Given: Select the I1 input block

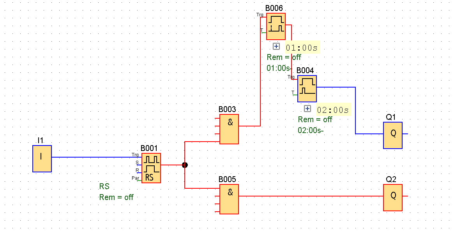Looking at the screenshot, I should (x=42, y=159).
